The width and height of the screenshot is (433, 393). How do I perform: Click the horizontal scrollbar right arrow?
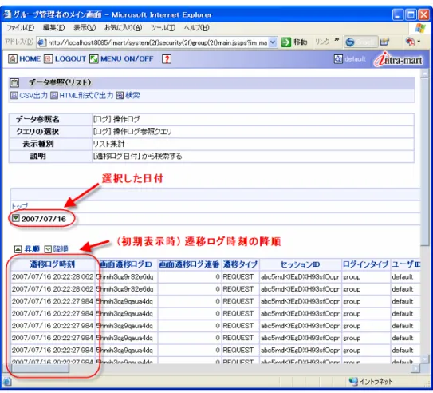pyautogui.click(x=416, y=368)
